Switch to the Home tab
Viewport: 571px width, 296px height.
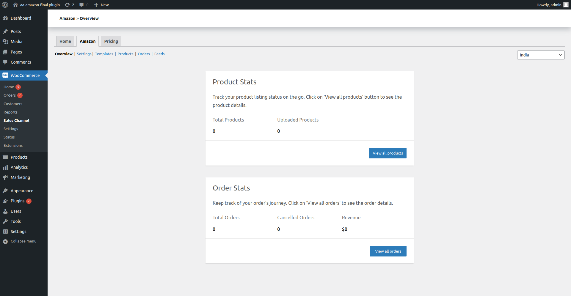pyautogui.click(x=65, y=41)
